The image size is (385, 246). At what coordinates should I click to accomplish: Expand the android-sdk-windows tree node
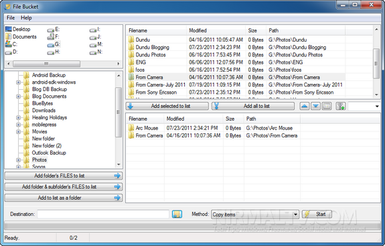(x=19, y=82)
